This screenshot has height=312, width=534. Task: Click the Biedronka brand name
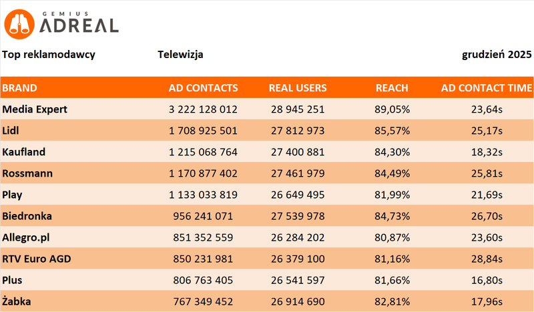coord(27,216)
